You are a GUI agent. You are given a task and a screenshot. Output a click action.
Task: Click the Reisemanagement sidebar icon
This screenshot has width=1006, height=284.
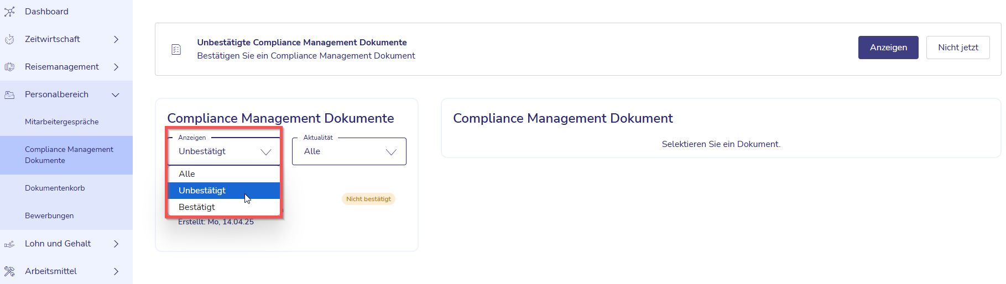9,67
